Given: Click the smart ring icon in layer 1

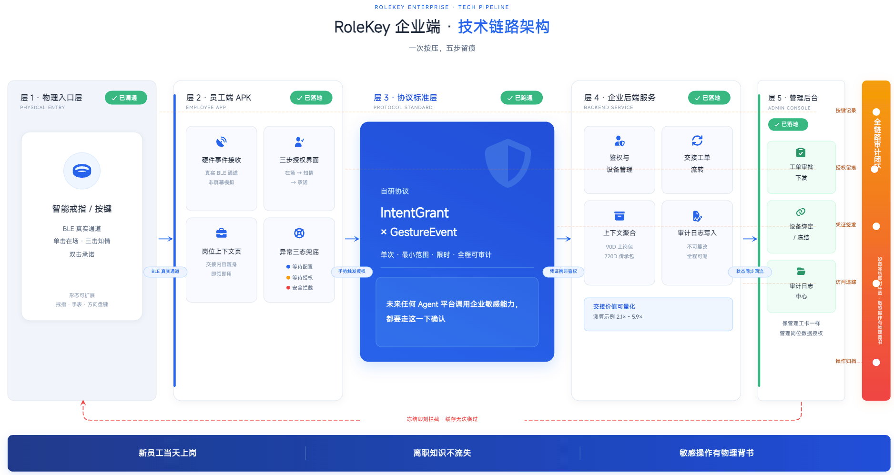Looking at the screenshot, I should 82,171.
